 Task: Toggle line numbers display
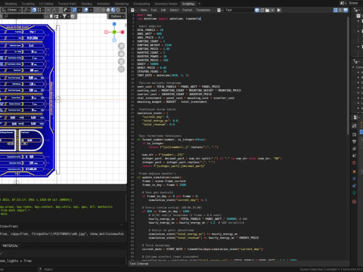335,10
